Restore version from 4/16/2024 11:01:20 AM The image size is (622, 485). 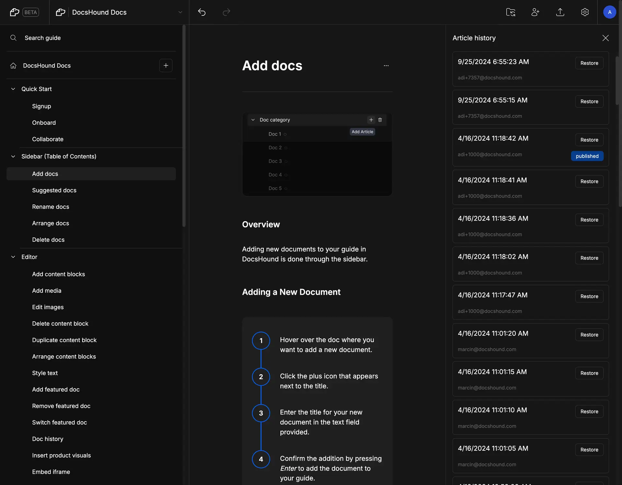point(589,335)
